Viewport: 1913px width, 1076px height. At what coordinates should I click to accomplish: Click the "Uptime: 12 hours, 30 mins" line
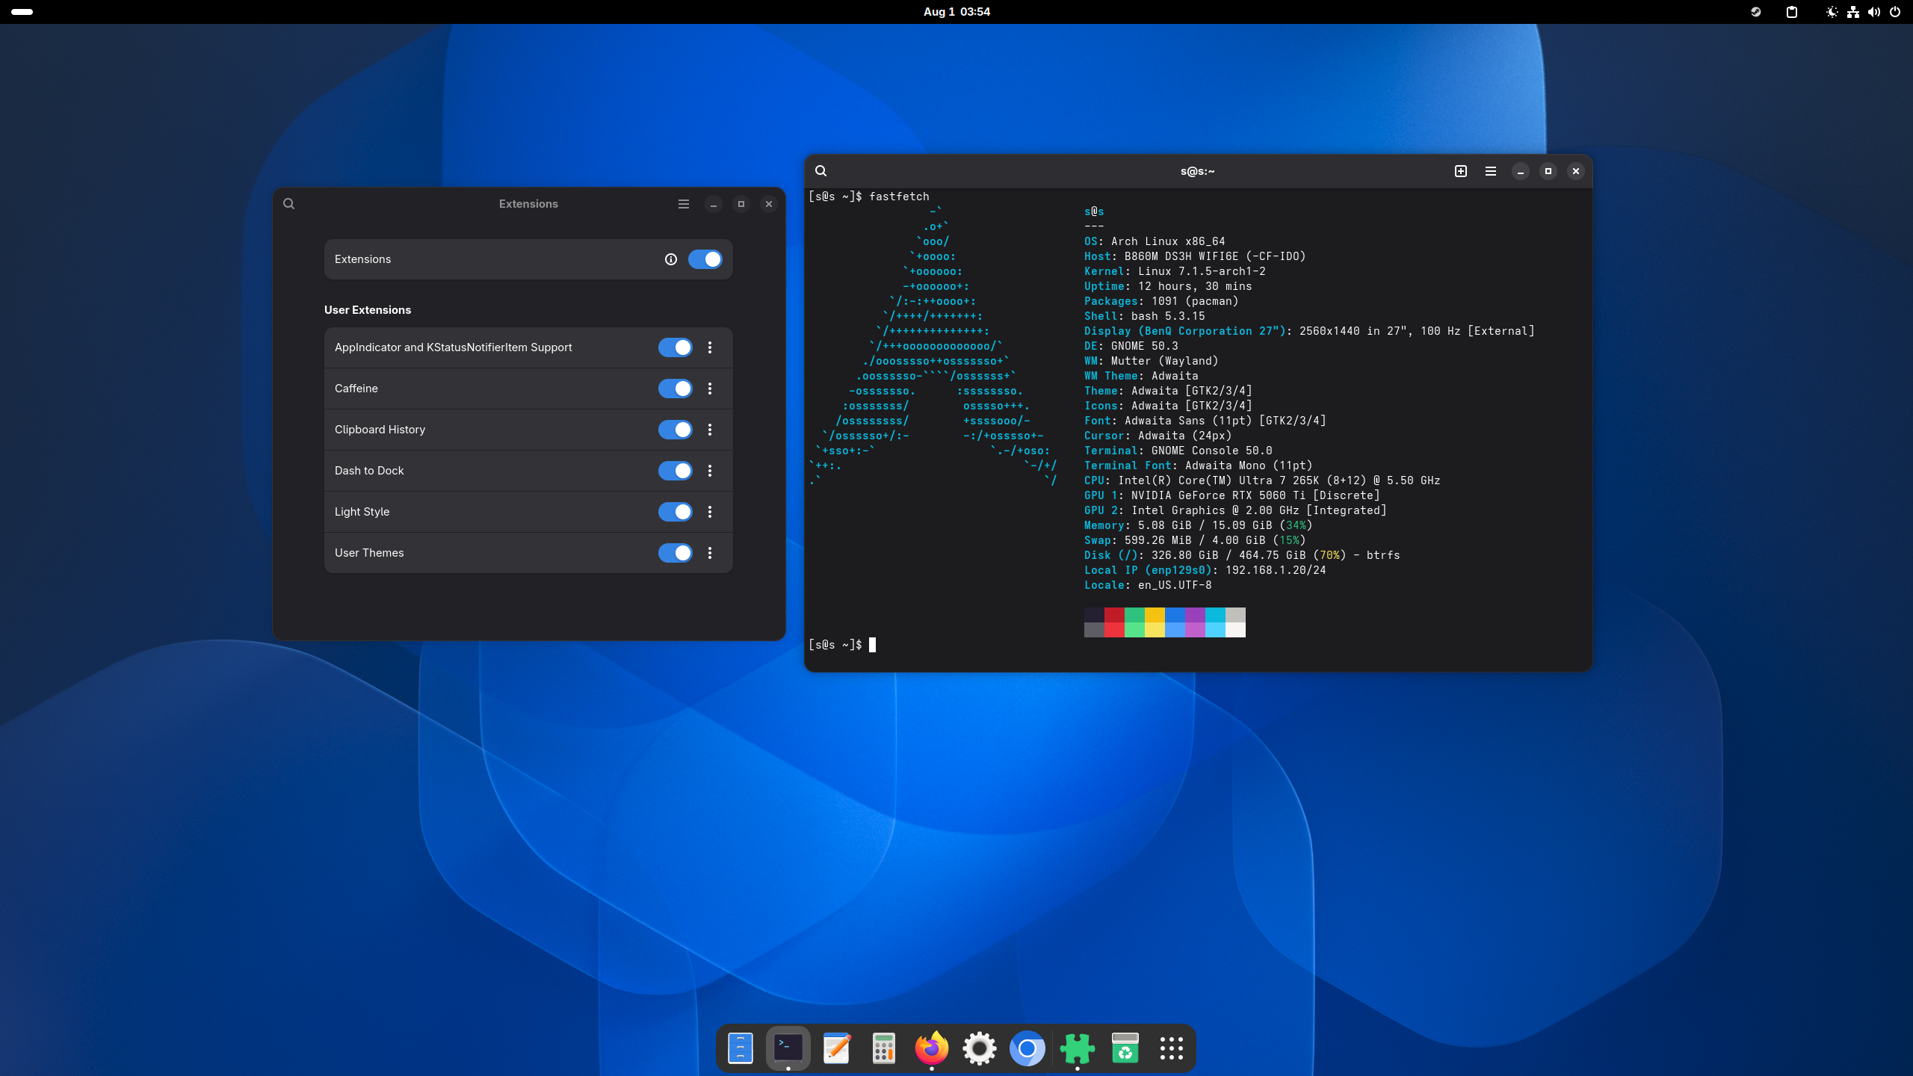[1168, 286]
